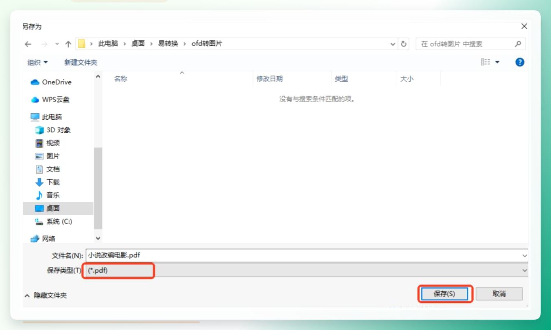Click 此电脑 in the address path

[x=108, y=44]
